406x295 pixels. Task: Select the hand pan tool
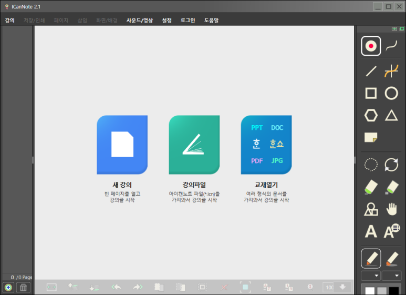391,209
